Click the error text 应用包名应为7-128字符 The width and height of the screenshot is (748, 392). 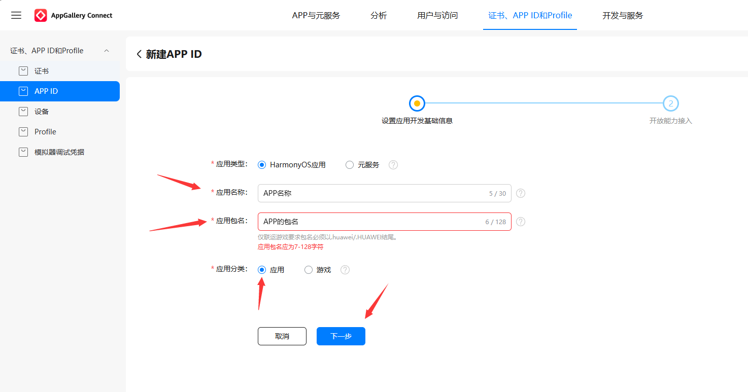pos(291,247)
